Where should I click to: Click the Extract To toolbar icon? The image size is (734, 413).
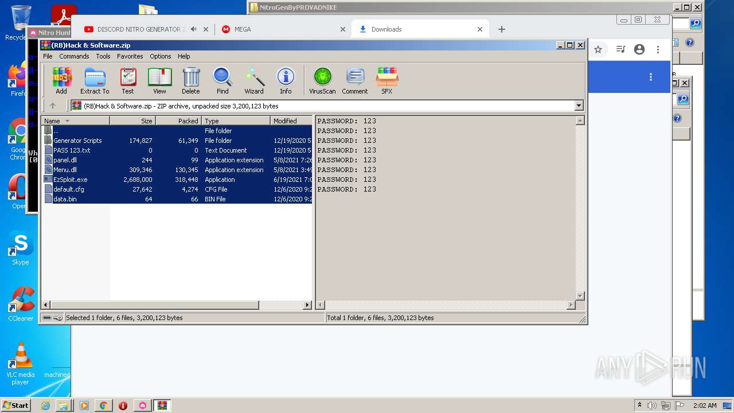pyautogui.click(x=95, y=81)
